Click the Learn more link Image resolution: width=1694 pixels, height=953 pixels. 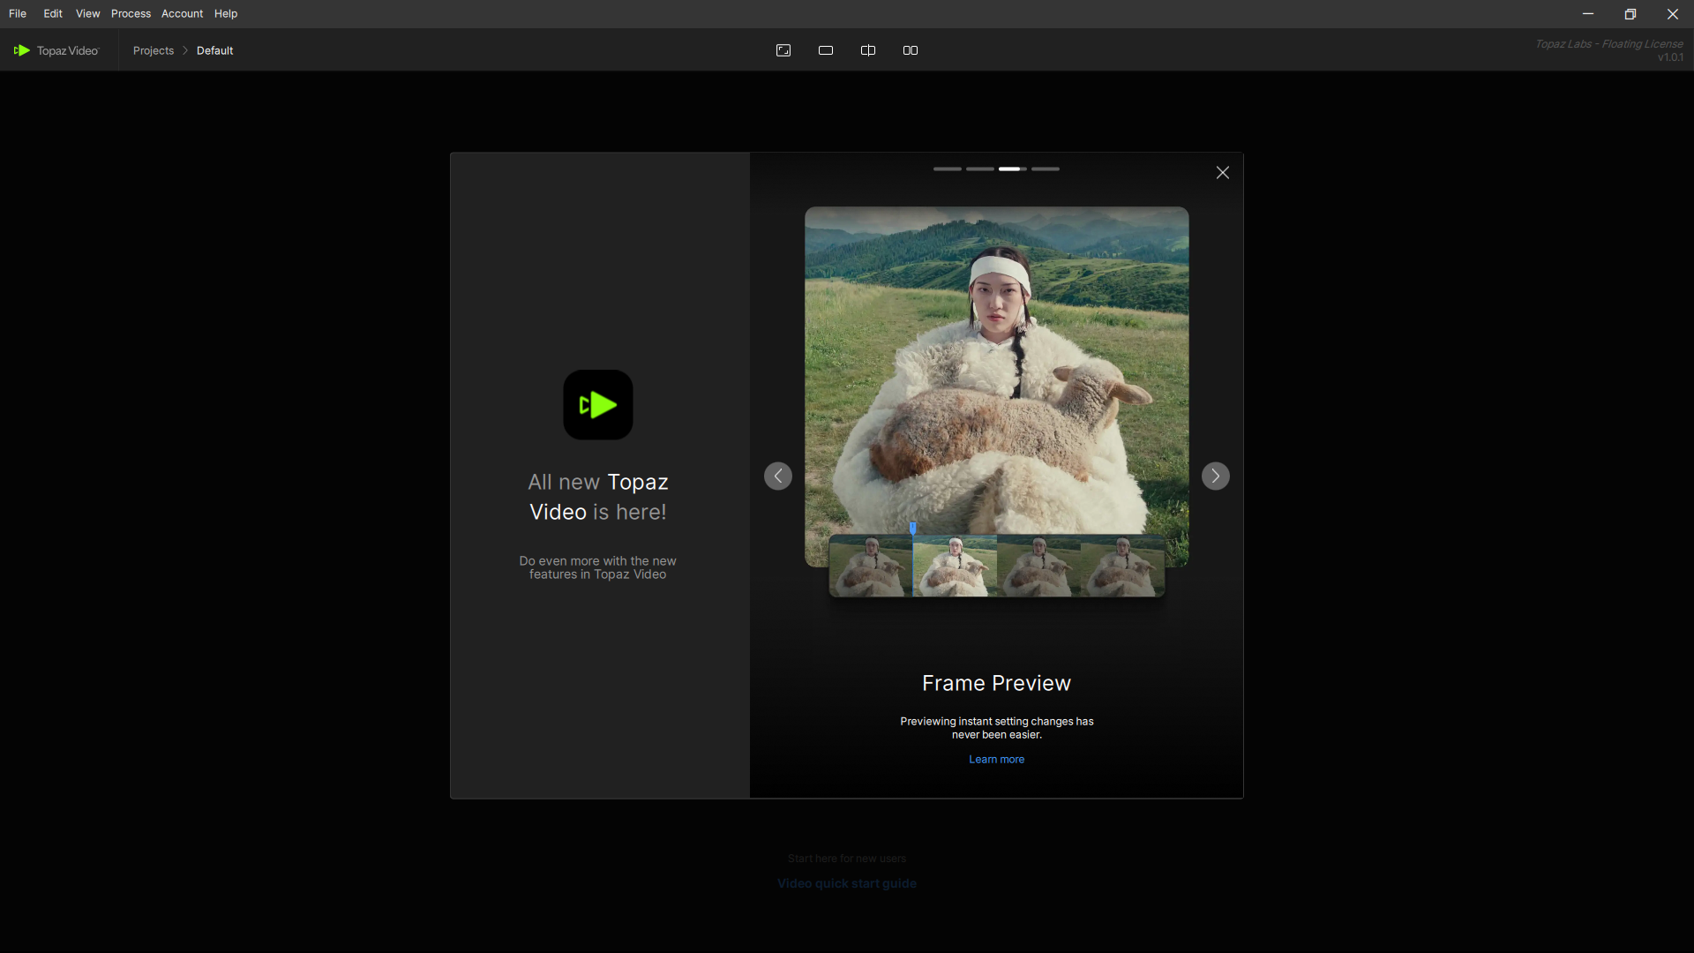point(996,760)
